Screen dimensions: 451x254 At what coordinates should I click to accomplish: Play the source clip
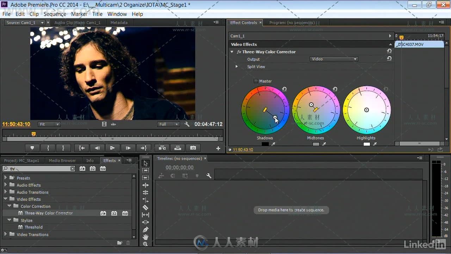[x=112, y=148]
